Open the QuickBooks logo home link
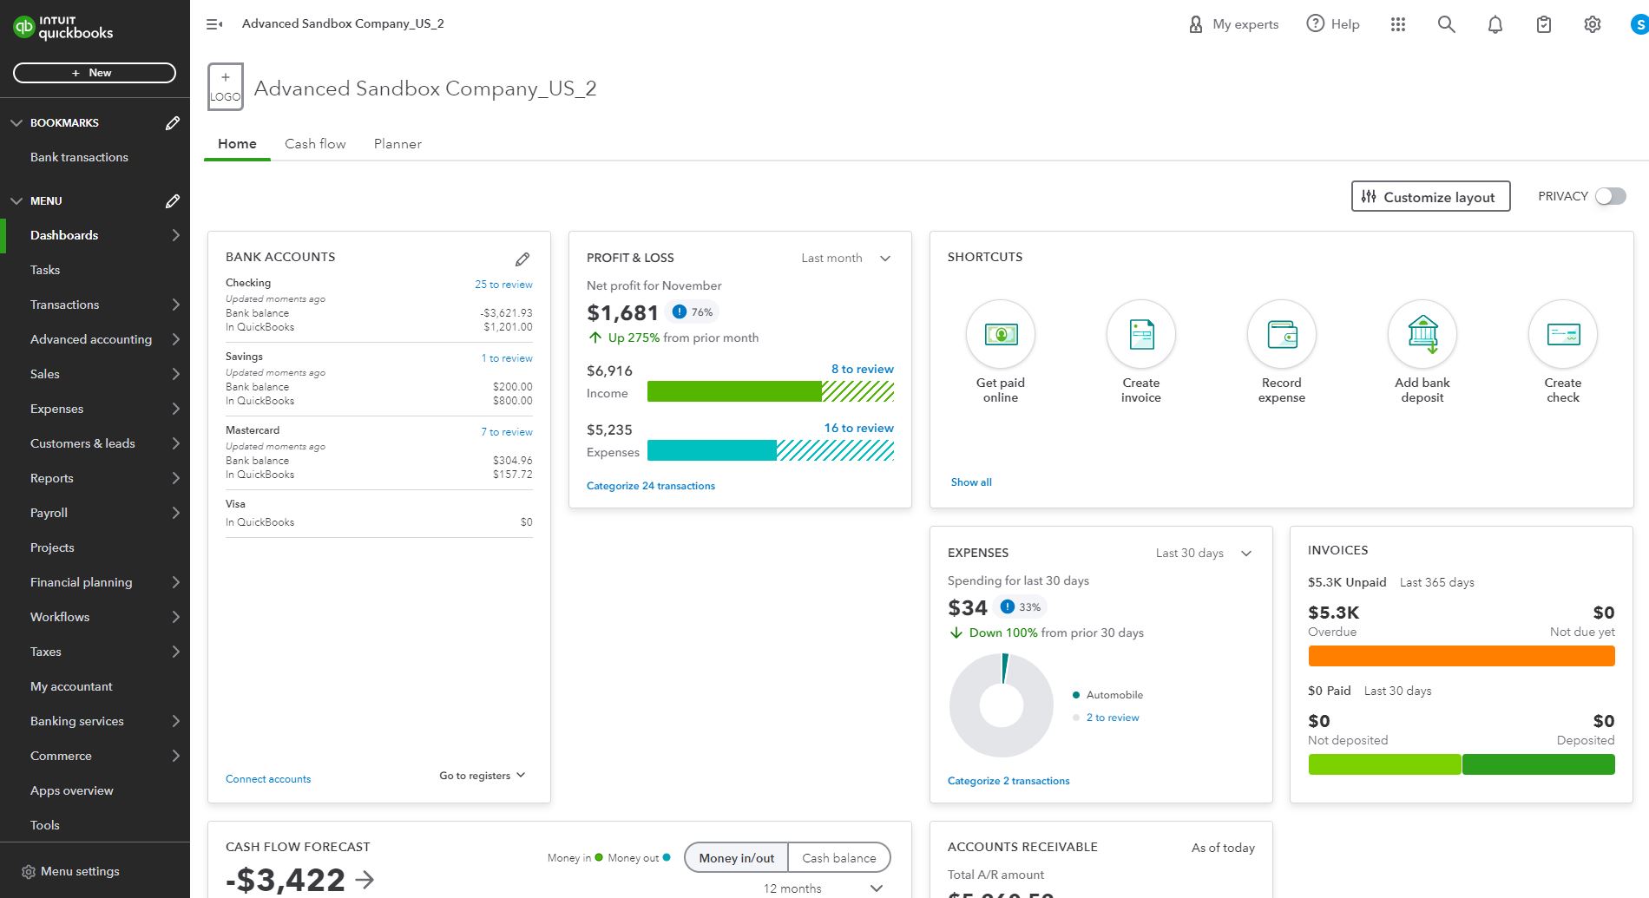 (63, 28)
